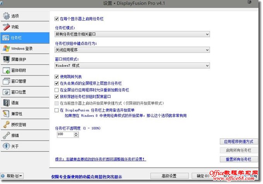Click the stacked windows icon beside 窗口管理
Image resolution: width=263 pixels, height=184 pixels.
[6, 81]
